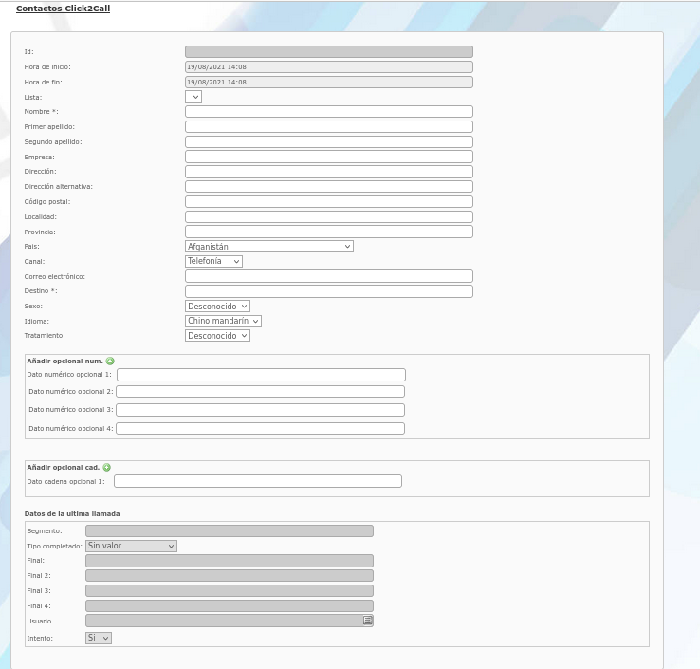Click the green plus icon for Añadir opcional num.
The width and height of the screenshot is (700, 669).
coord(110,361)
